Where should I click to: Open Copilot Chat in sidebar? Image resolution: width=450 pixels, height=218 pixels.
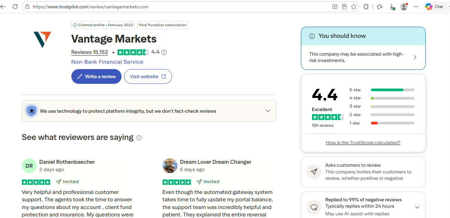tap(435, 7)
